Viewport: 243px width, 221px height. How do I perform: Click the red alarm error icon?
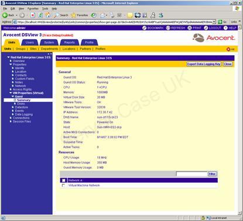(x=228, y=49)
